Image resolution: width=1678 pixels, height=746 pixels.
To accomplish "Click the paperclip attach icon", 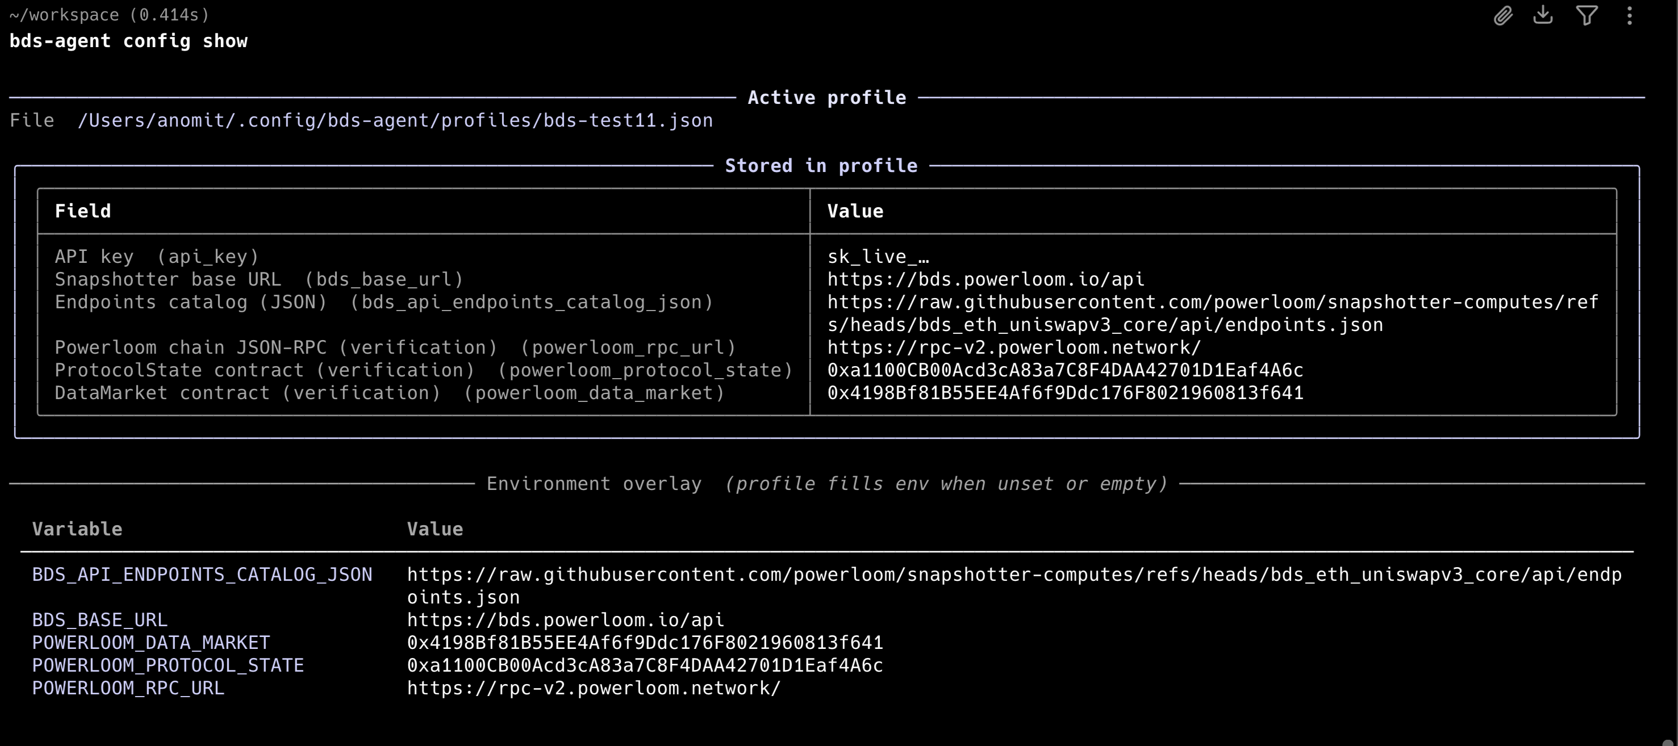I will point(1503,16).
